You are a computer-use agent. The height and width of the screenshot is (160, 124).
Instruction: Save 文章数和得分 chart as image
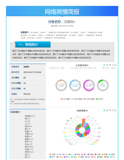115,65
